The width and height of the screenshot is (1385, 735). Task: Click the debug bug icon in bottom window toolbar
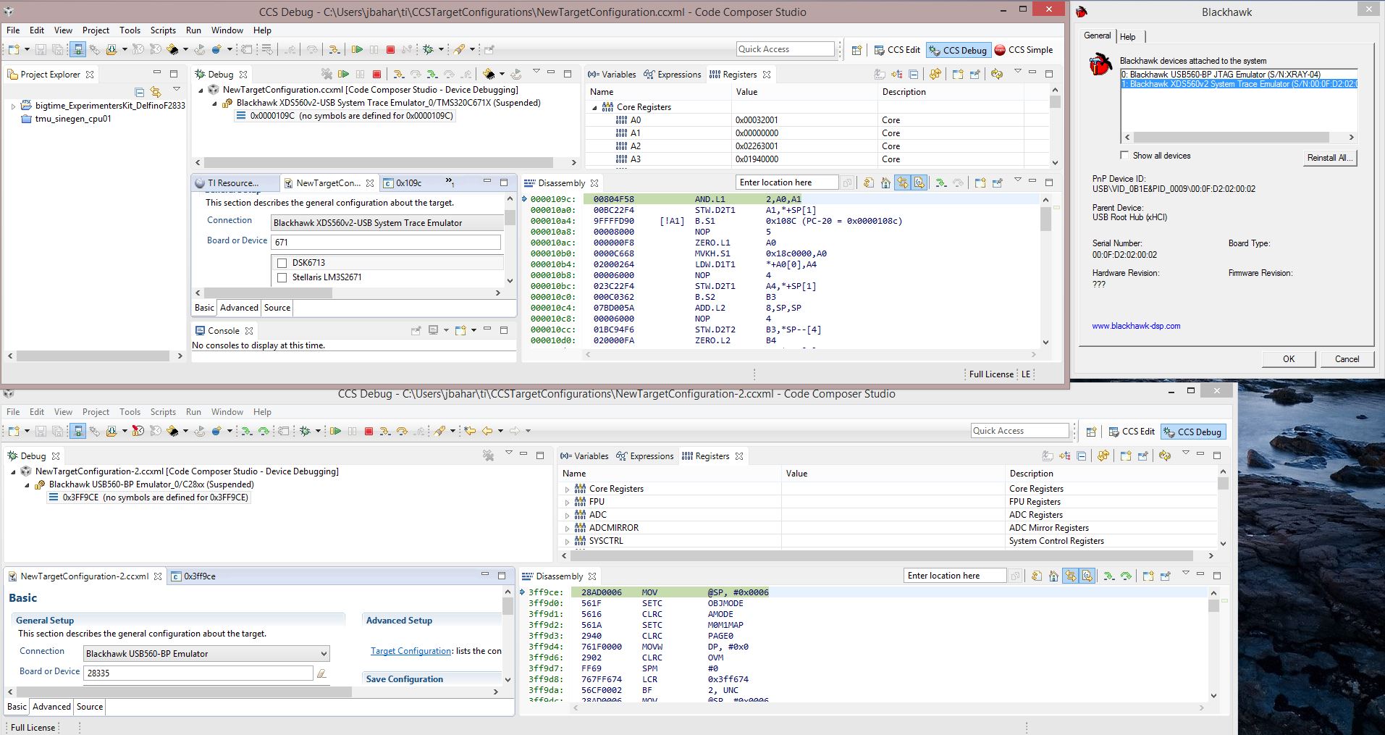(x=306, y=431)
